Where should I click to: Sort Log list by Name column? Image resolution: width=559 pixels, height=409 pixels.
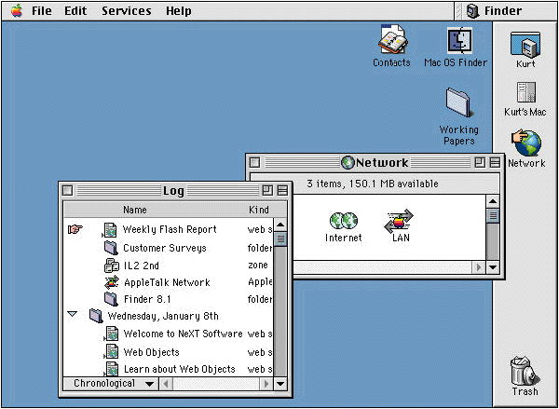coord(135,210)
